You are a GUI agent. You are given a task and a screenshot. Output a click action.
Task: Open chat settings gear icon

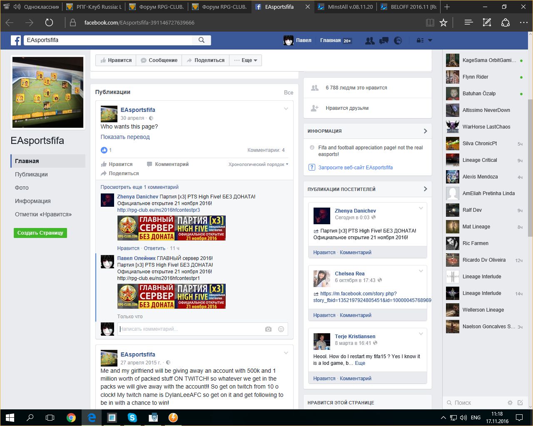point(510,403)
